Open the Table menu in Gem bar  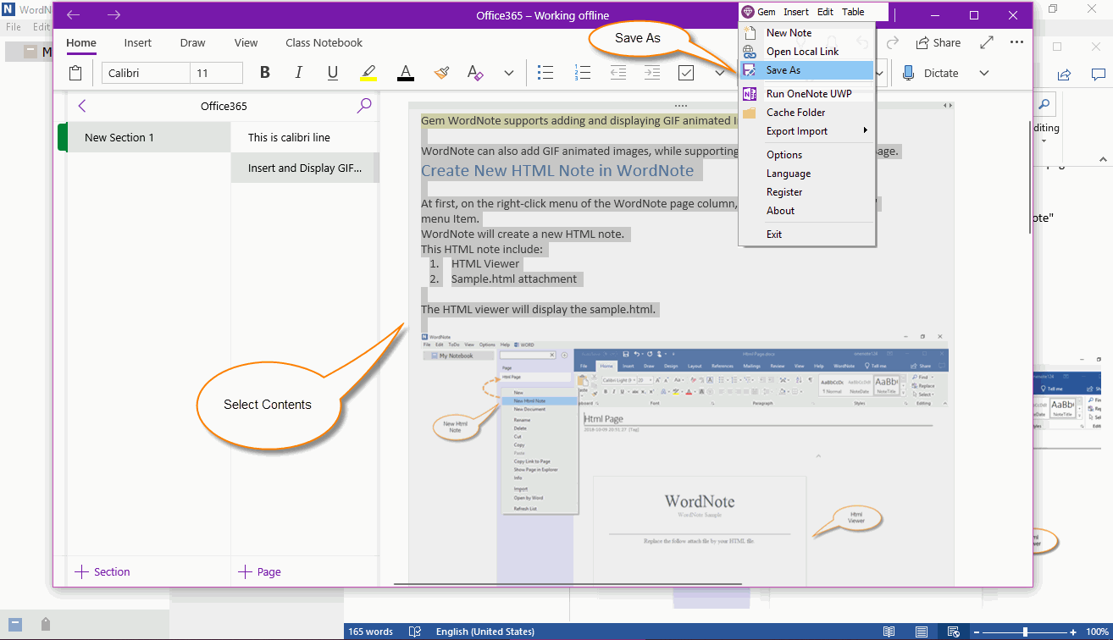(853, 12)
